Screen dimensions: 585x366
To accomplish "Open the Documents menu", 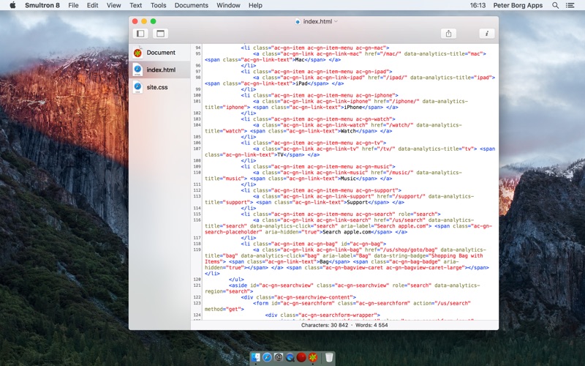I will tap(192, 5).
